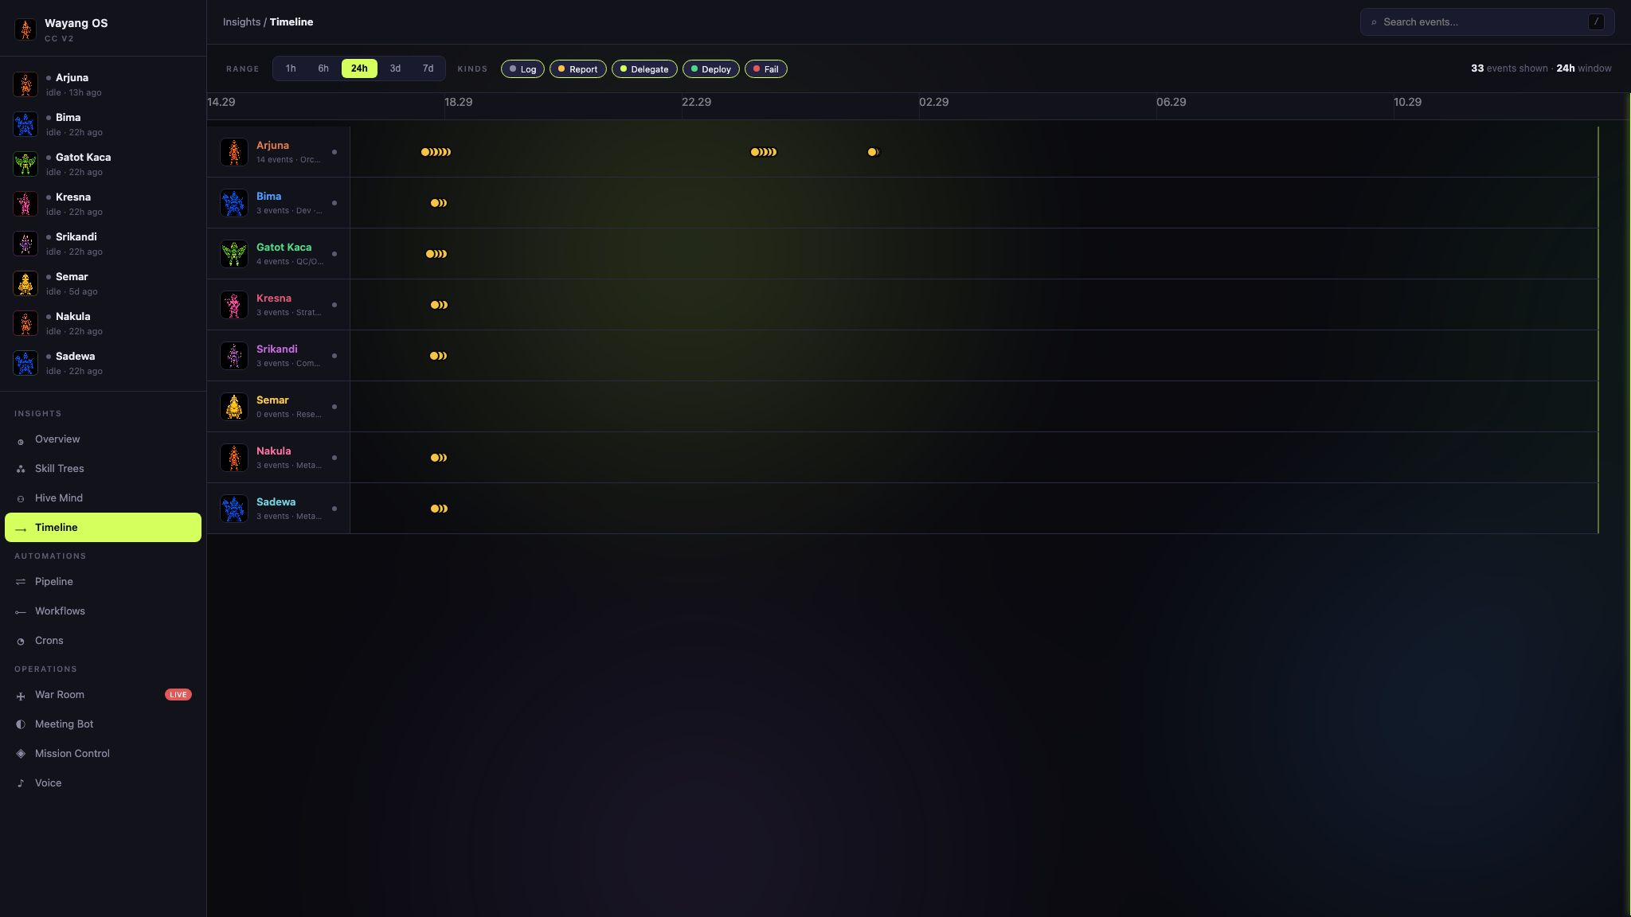Click the LIVE badge on War Room
The width and height of the screenshot is (1631, 917).
tap(178, 695)
